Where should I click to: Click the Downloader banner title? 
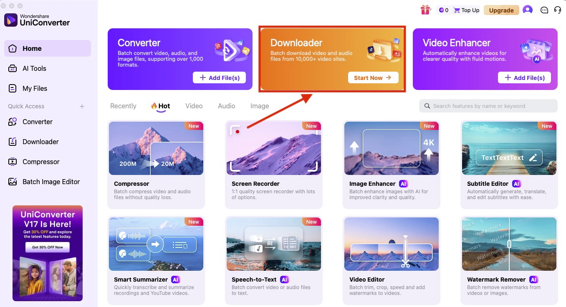pos(296,42)
